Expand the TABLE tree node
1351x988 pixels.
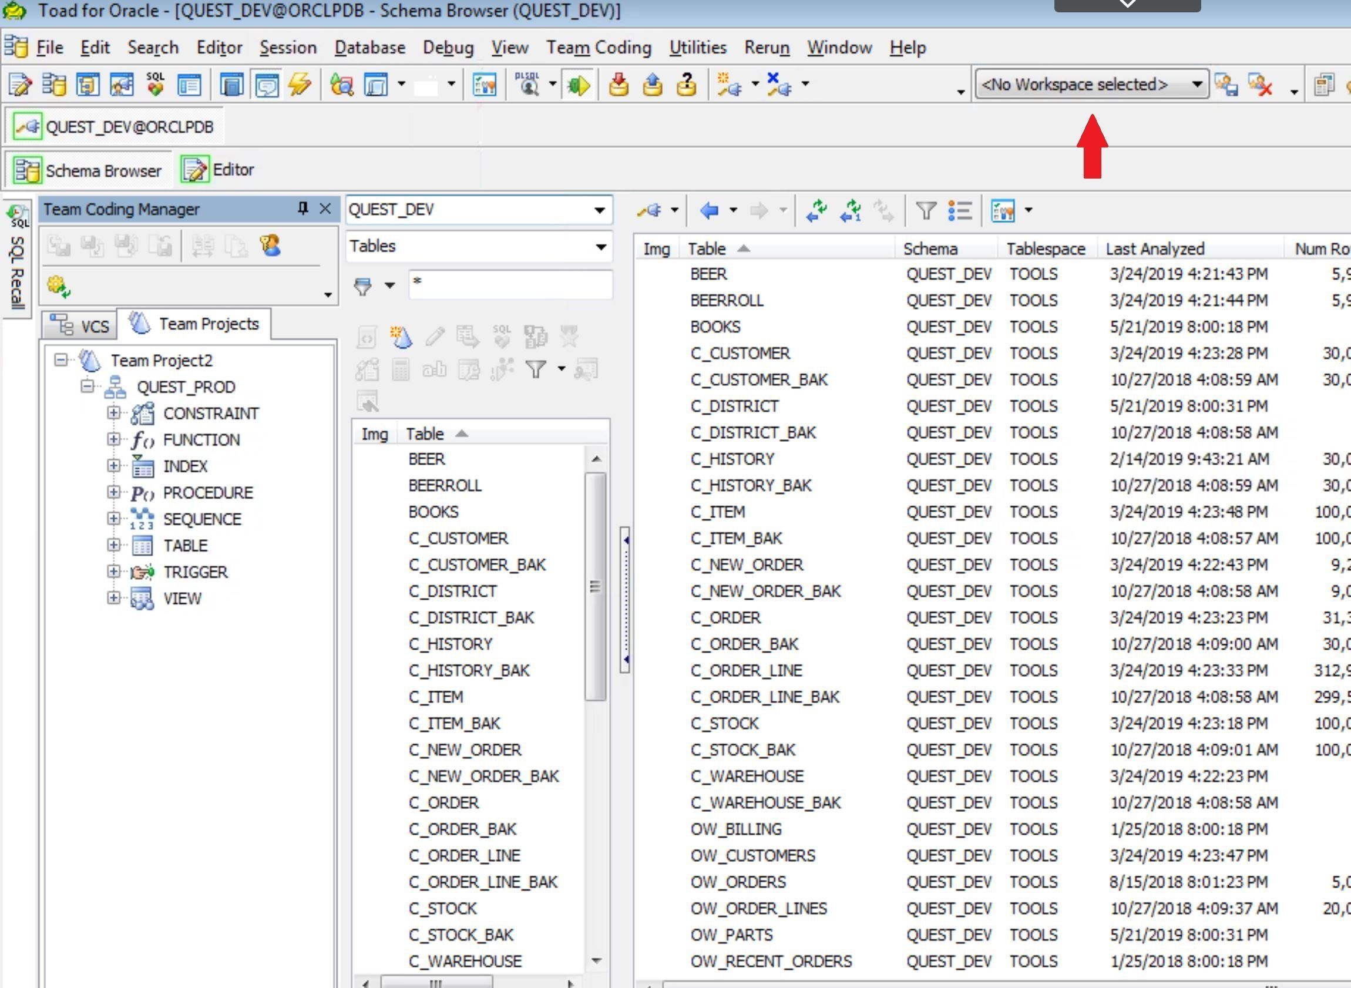(113, 545)
